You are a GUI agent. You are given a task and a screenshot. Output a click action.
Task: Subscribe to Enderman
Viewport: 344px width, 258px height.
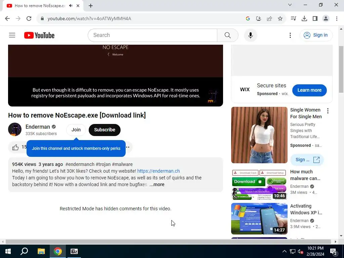click(104, 130)
